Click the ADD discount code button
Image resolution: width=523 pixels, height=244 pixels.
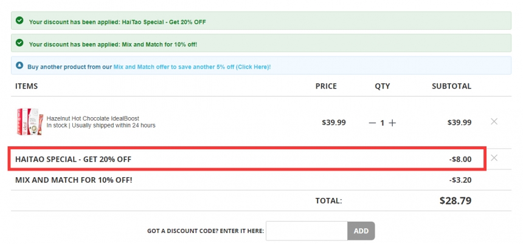(361, 231)
